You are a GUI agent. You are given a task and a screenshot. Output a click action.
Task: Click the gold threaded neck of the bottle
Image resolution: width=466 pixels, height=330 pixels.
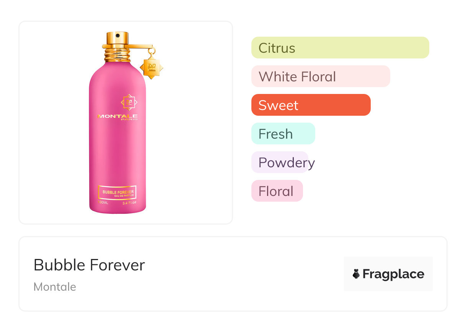point(117,55)
